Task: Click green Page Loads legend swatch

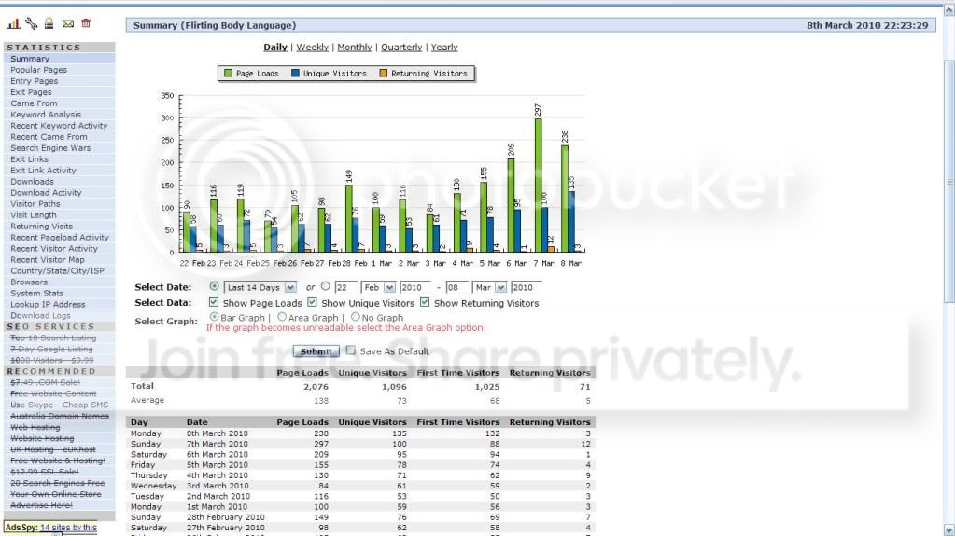Action: point(228,73)
